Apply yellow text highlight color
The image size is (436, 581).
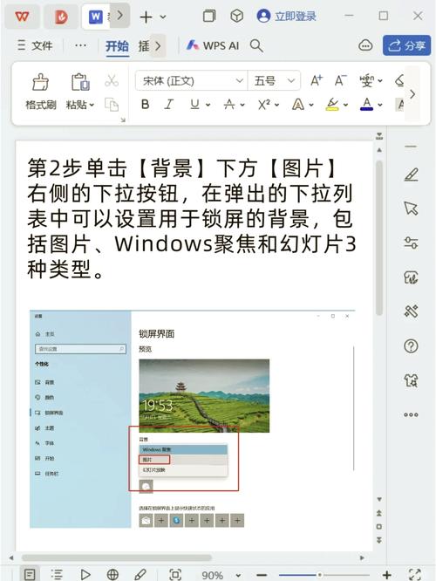[x=332, y=105]
